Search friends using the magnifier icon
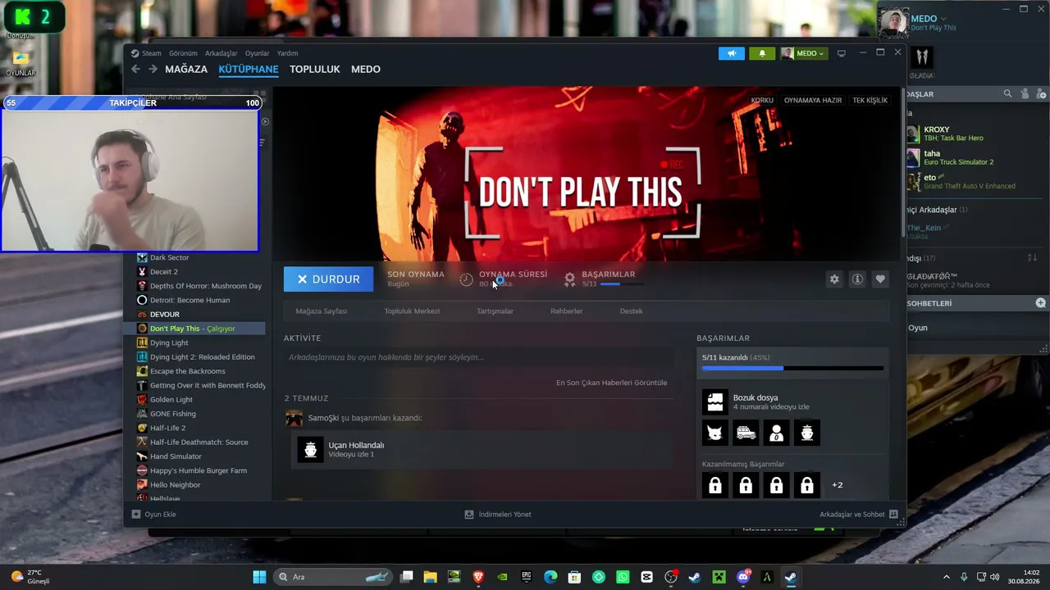This screenshot has height=590, width=1050. 1007,94
